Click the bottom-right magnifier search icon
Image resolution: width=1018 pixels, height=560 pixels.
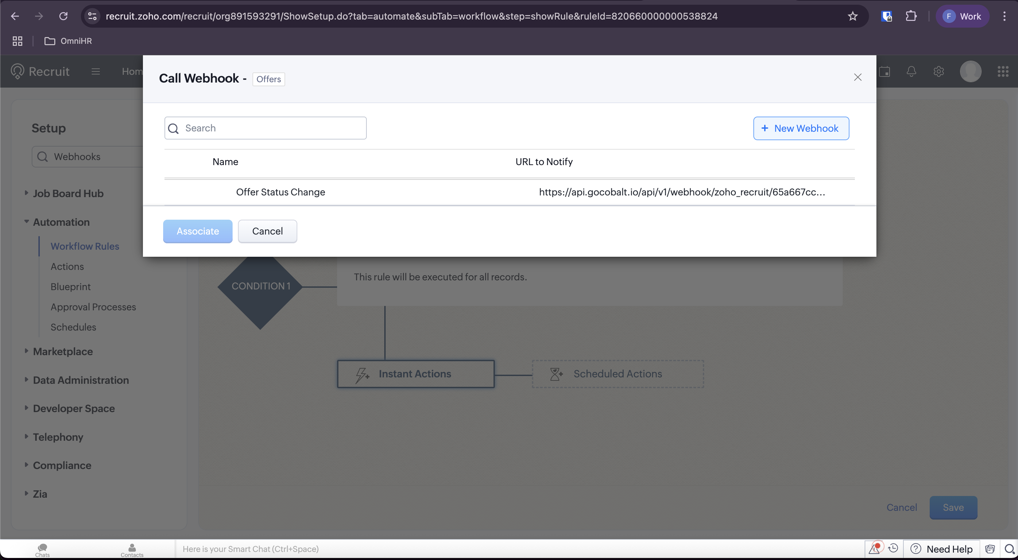pyautogui.click(x=1009, y=549)
